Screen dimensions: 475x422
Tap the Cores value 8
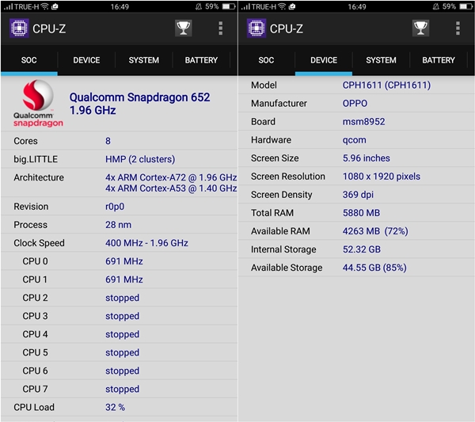point(108,141)
